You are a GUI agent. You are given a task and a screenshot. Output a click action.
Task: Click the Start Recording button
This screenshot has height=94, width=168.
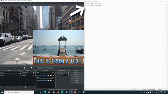[x=77, y=75]
